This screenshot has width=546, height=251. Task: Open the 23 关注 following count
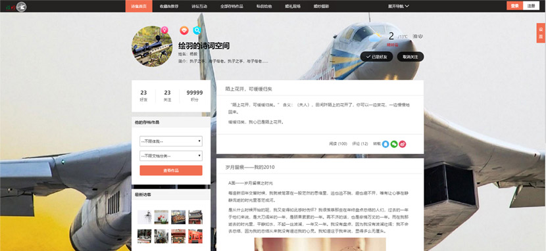click(168, 96)
